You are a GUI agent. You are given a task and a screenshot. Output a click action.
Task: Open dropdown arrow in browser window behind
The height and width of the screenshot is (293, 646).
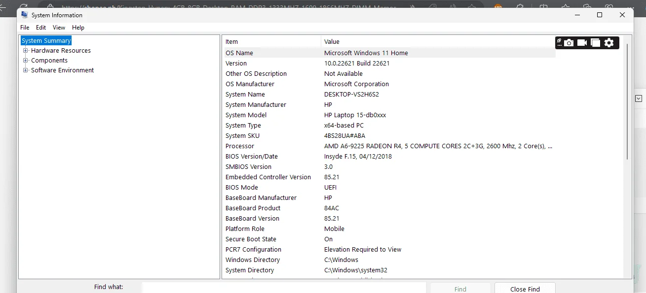638,98
